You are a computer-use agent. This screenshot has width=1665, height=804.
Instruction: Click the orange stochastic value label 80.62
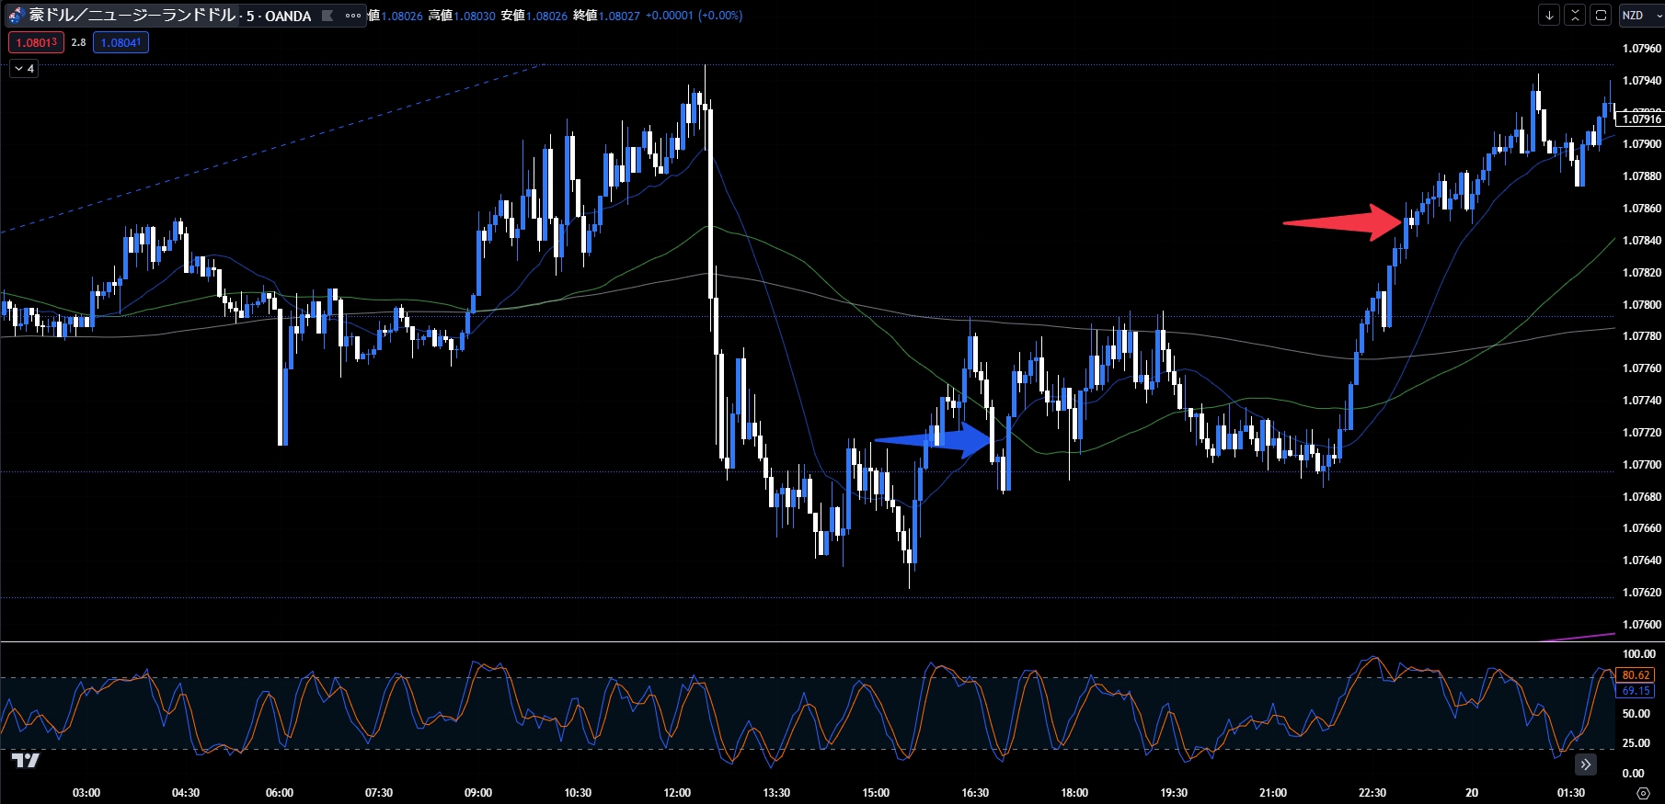coord(1636,675)
